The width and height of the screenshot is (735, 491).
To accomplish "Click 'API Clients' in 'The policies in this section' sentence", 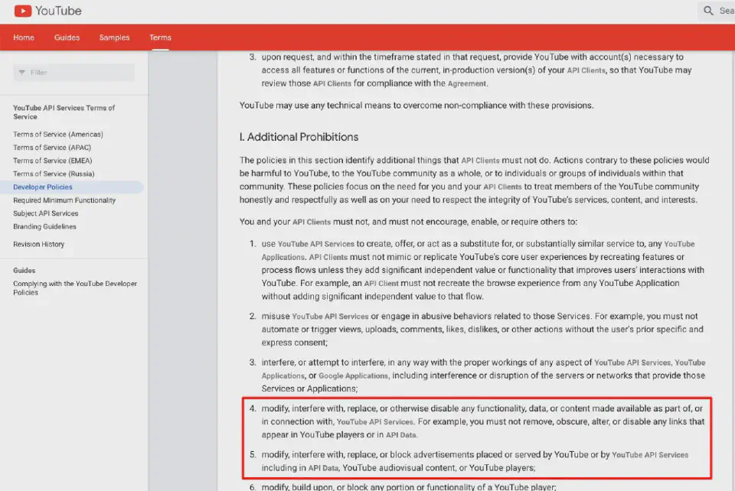I will (x=480, y=160).
